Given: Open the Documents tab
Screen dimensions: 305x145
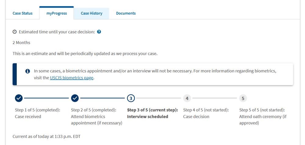Looking at the screenshot, I should (x=126, y=13).
